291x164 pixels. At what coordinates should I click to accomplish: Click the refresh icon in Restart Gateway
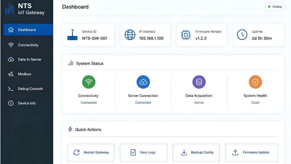(x=76, y=153)
